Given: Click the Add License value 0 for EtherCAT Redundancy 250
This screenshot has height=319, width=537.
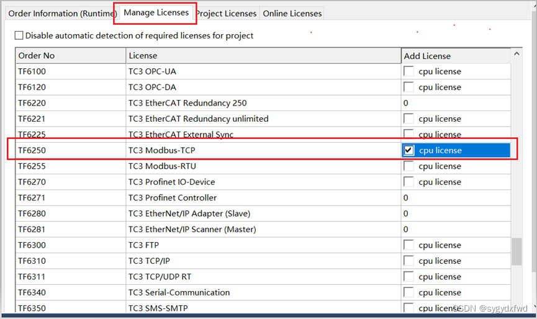Looking at the screenshot, I should tap(405, 102).
